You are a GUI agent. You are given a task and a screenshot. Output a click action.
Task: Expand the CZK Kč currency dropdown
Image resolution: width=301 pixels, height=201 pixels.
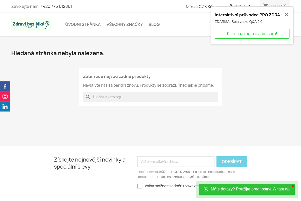pos(207,7)
